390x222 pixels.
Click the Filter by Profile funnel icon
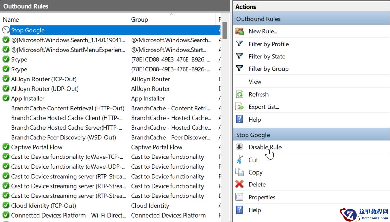pos(239,44)
